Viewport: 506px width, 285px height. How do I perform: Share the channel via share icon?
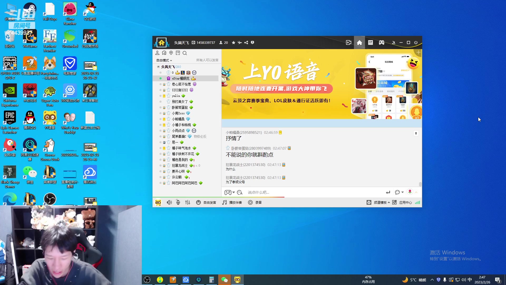click(246, 42)
